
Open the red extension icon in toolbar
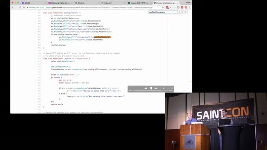(167, 7)
